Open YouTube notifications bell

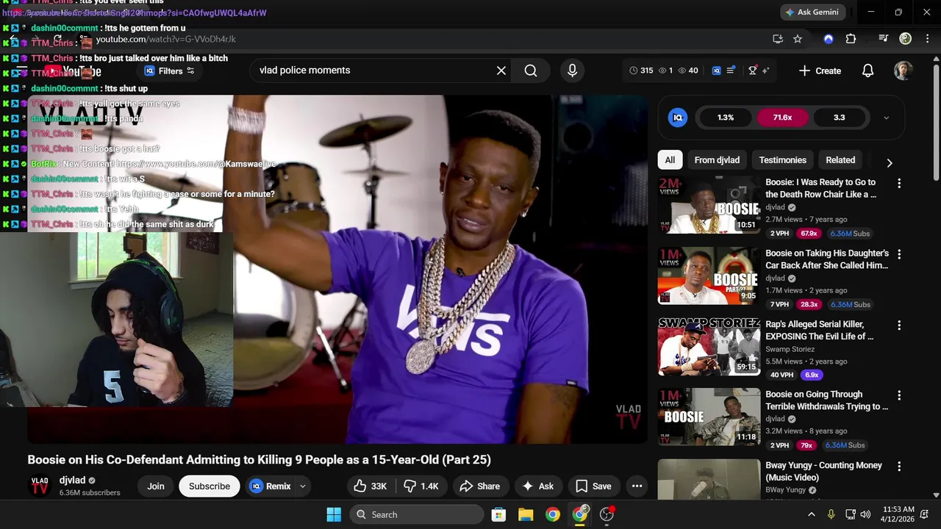[867, 71]
